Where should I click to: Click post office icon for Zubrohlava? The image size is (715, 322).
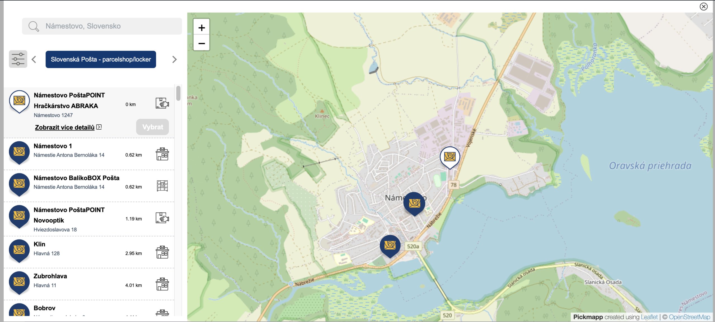[x=162, y=284]
